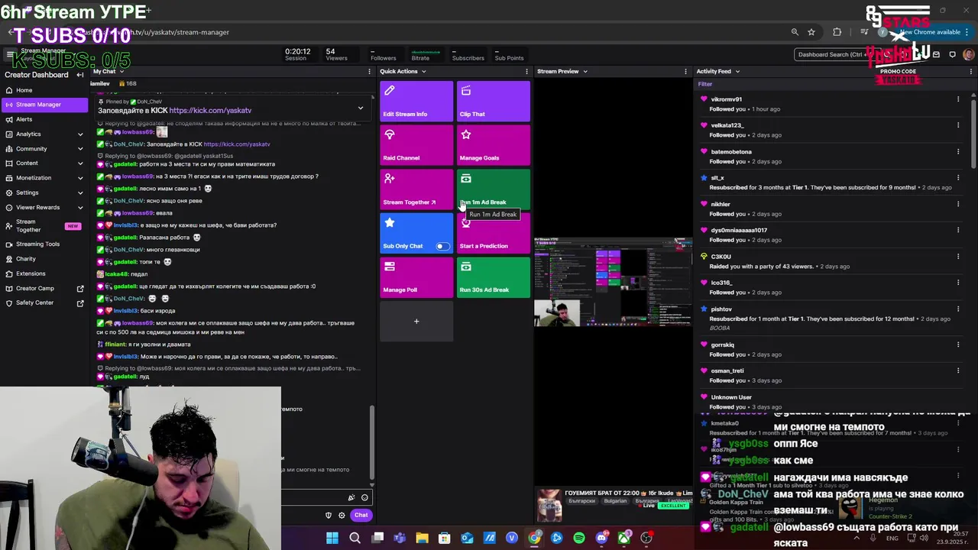Screen dimensions: 978x550
Task: Expand the Stream Preview dropdown
Action: (585, 72)
